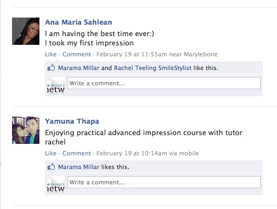Open Ana Maria Sahlean's profile picture

pyautogui.click(x=26, y=31)
